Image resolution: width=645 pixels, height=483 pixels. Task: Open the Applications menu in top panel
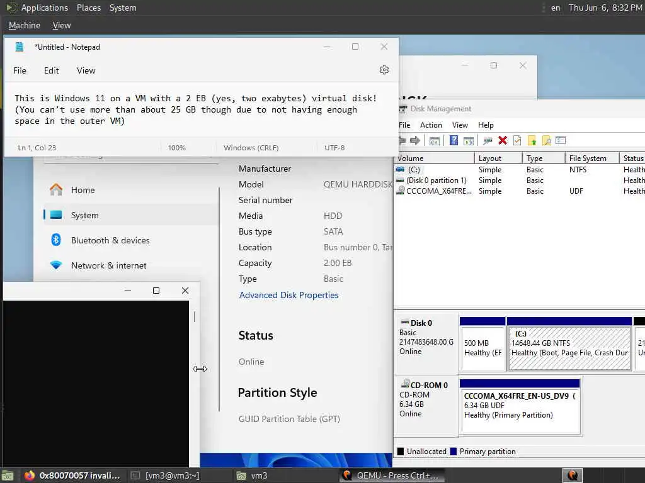point(45,8)
